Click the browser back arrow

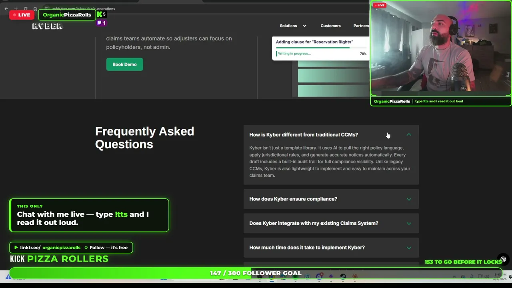coord(6,8)
